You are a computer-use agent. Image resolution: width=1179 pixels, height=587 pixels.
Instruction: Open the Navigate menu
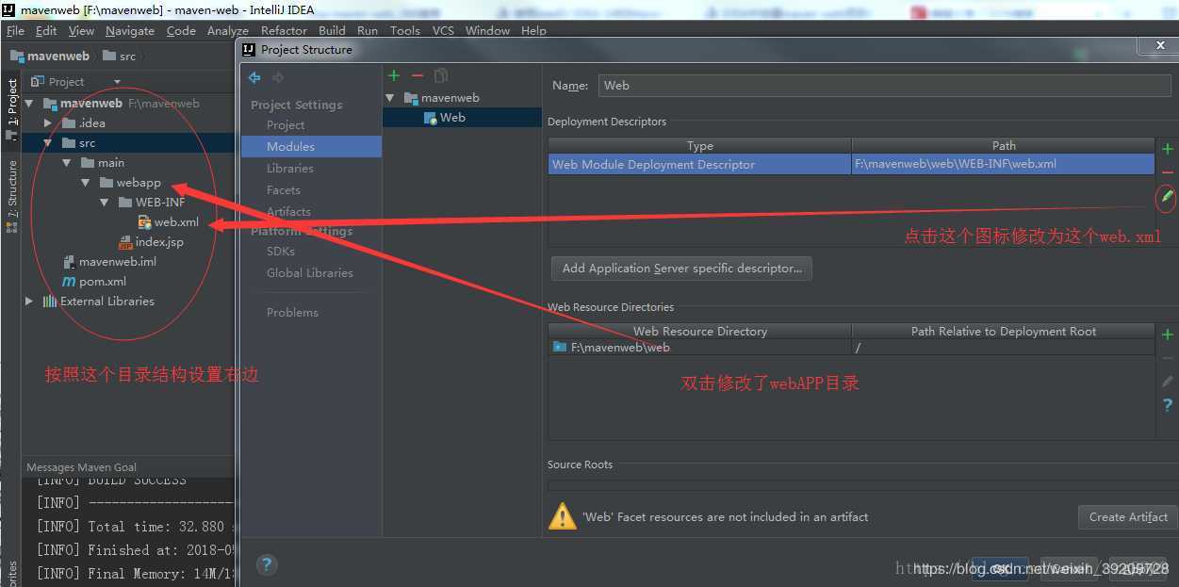(x=130, y=30)
